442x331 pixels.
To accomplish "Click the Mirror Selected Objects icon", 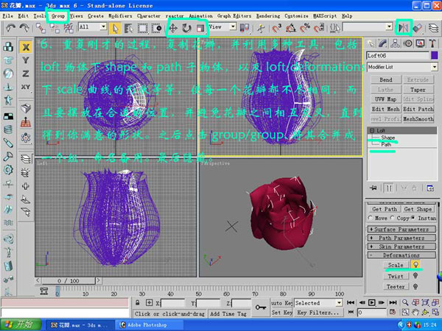I will click(404, 28).
